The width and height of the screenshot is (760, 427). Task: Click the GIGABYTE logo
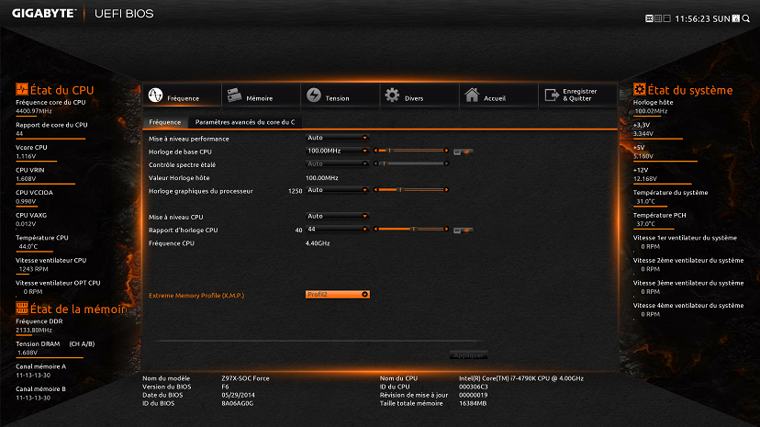(44, 14)
